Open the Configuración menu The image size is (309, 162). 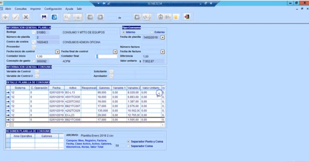[53, 9]
